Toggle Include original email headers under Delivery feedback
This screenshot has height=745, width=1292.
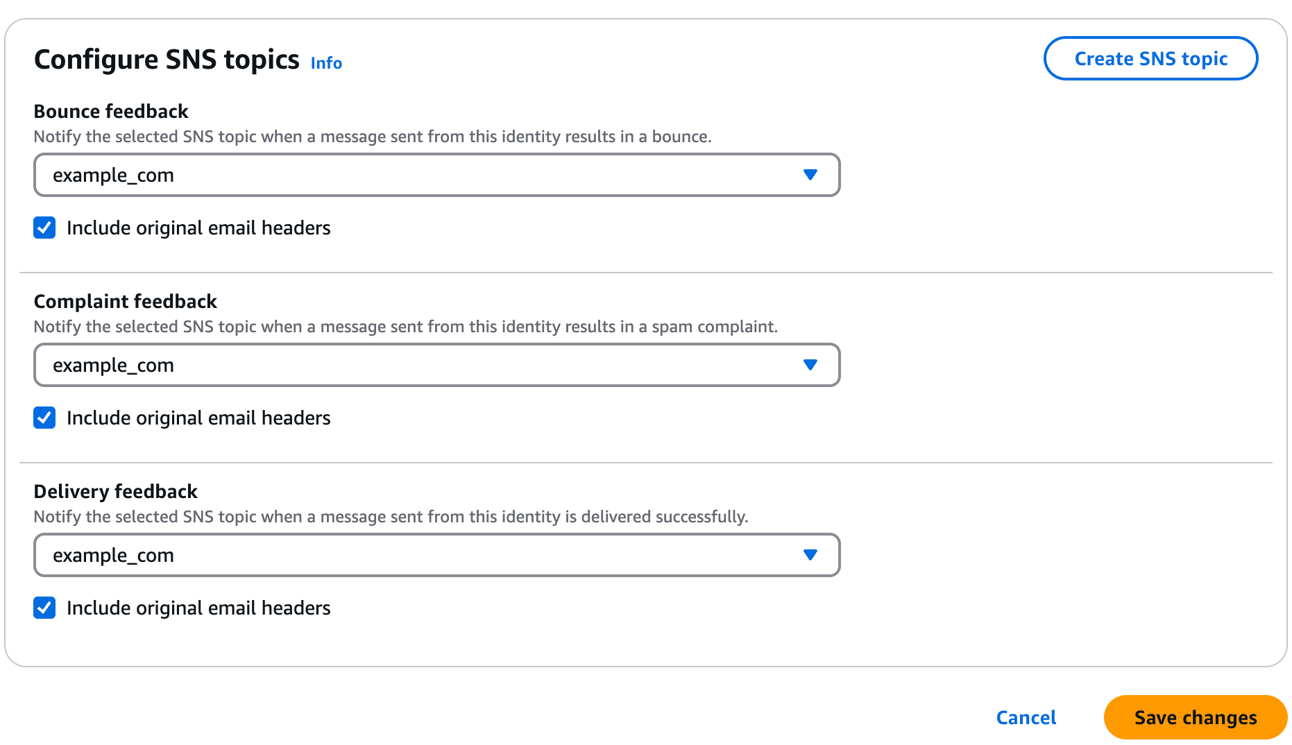(44, 608)
